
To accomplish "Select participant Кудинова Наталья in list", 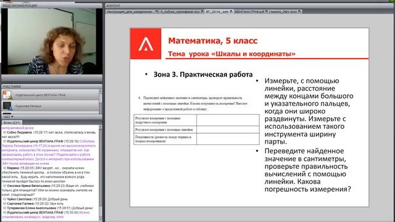I will point(51,106).
